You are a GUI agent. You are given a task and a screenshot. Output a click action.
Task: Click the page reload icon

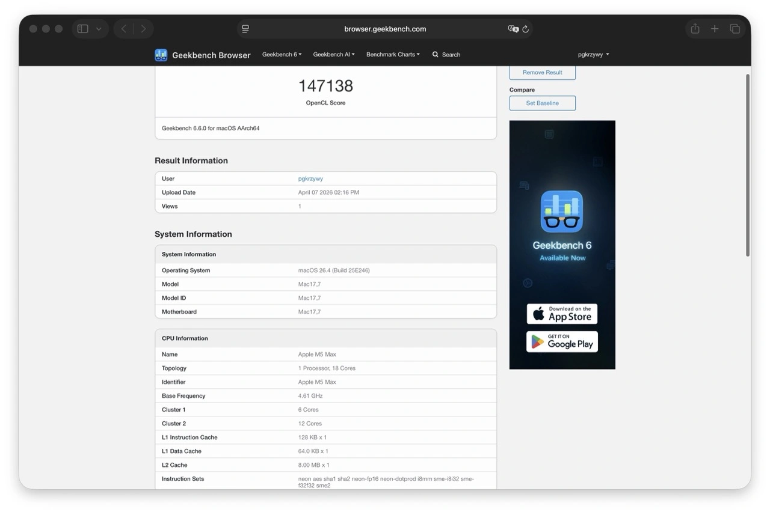tap(525, 29)
